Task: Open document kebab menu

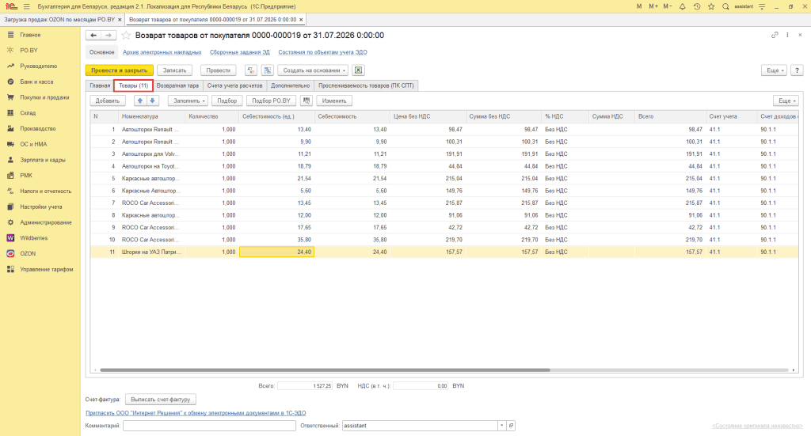Action: [x=787, y=35]
